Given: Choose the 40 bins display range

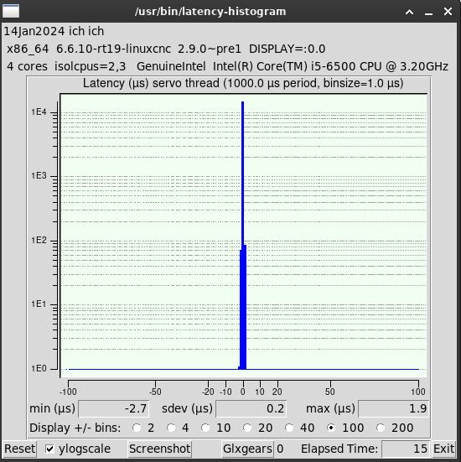Looking at the screenshot, I should [x=289, y=428].
